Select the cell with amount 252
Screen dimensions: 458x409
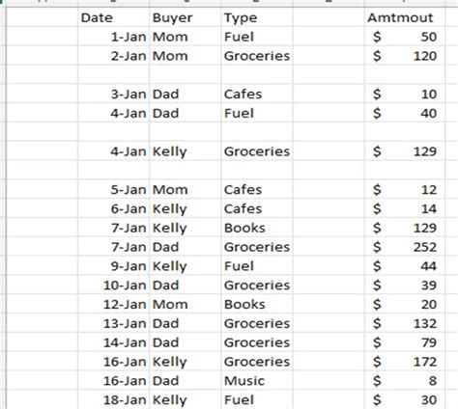tap(405, 247)
